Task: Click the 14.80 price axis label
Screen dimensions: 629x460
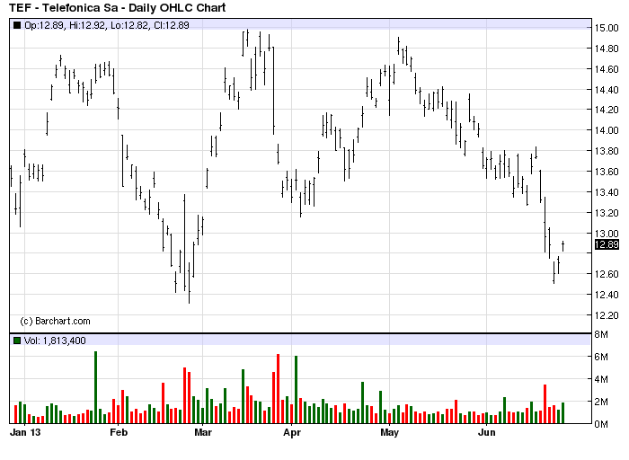Action: 607,49
